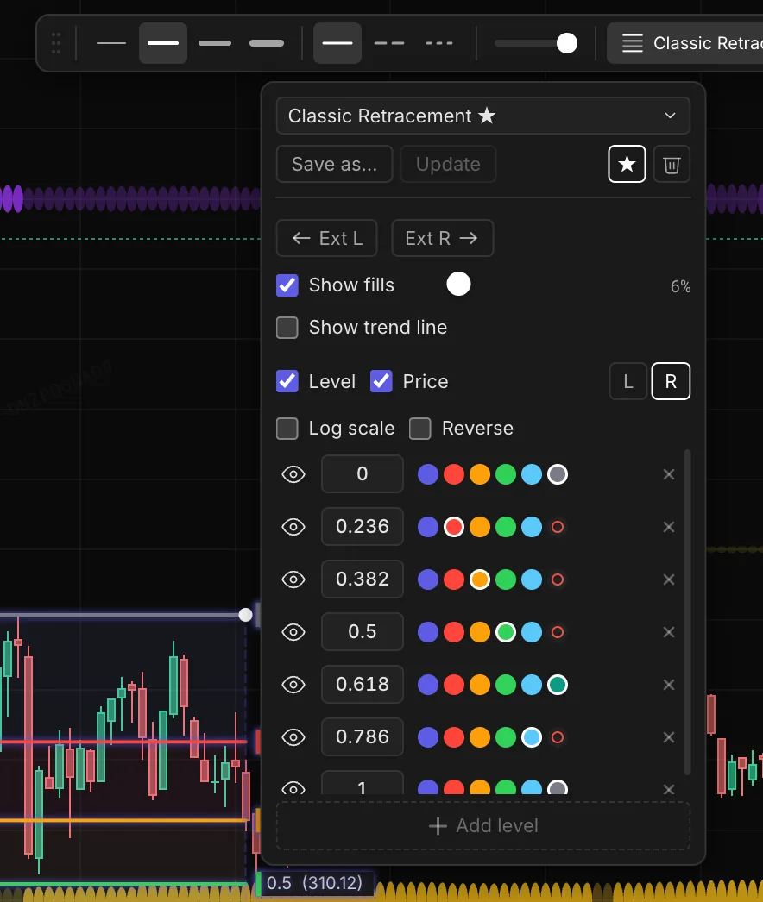Choose the dashed line style
This screenshot has width=763, height=902.
pos(389,43)
